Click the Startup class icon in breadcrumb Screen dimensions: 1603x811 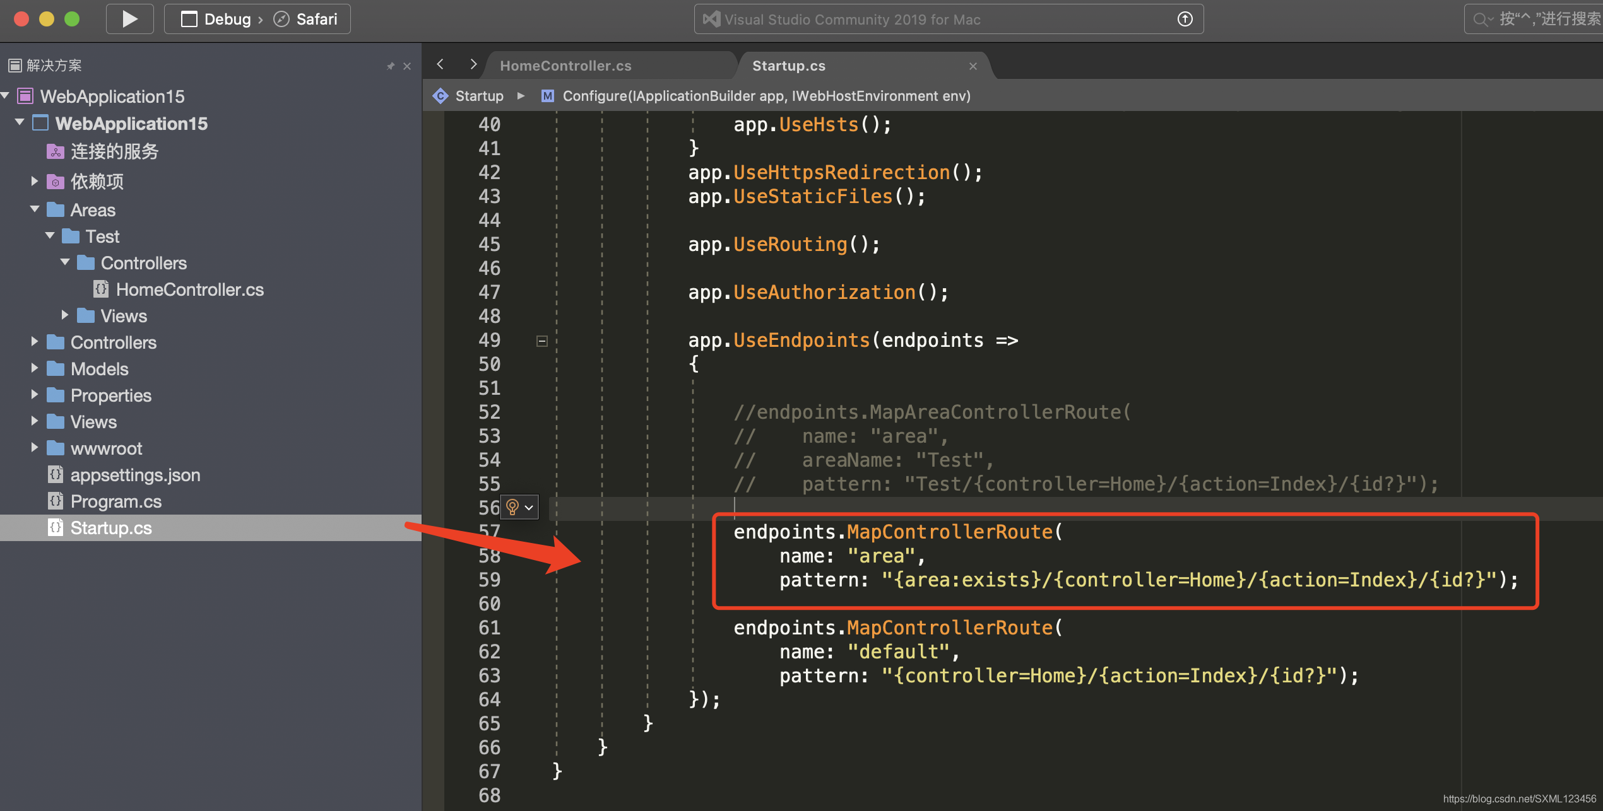pos(440,96)
